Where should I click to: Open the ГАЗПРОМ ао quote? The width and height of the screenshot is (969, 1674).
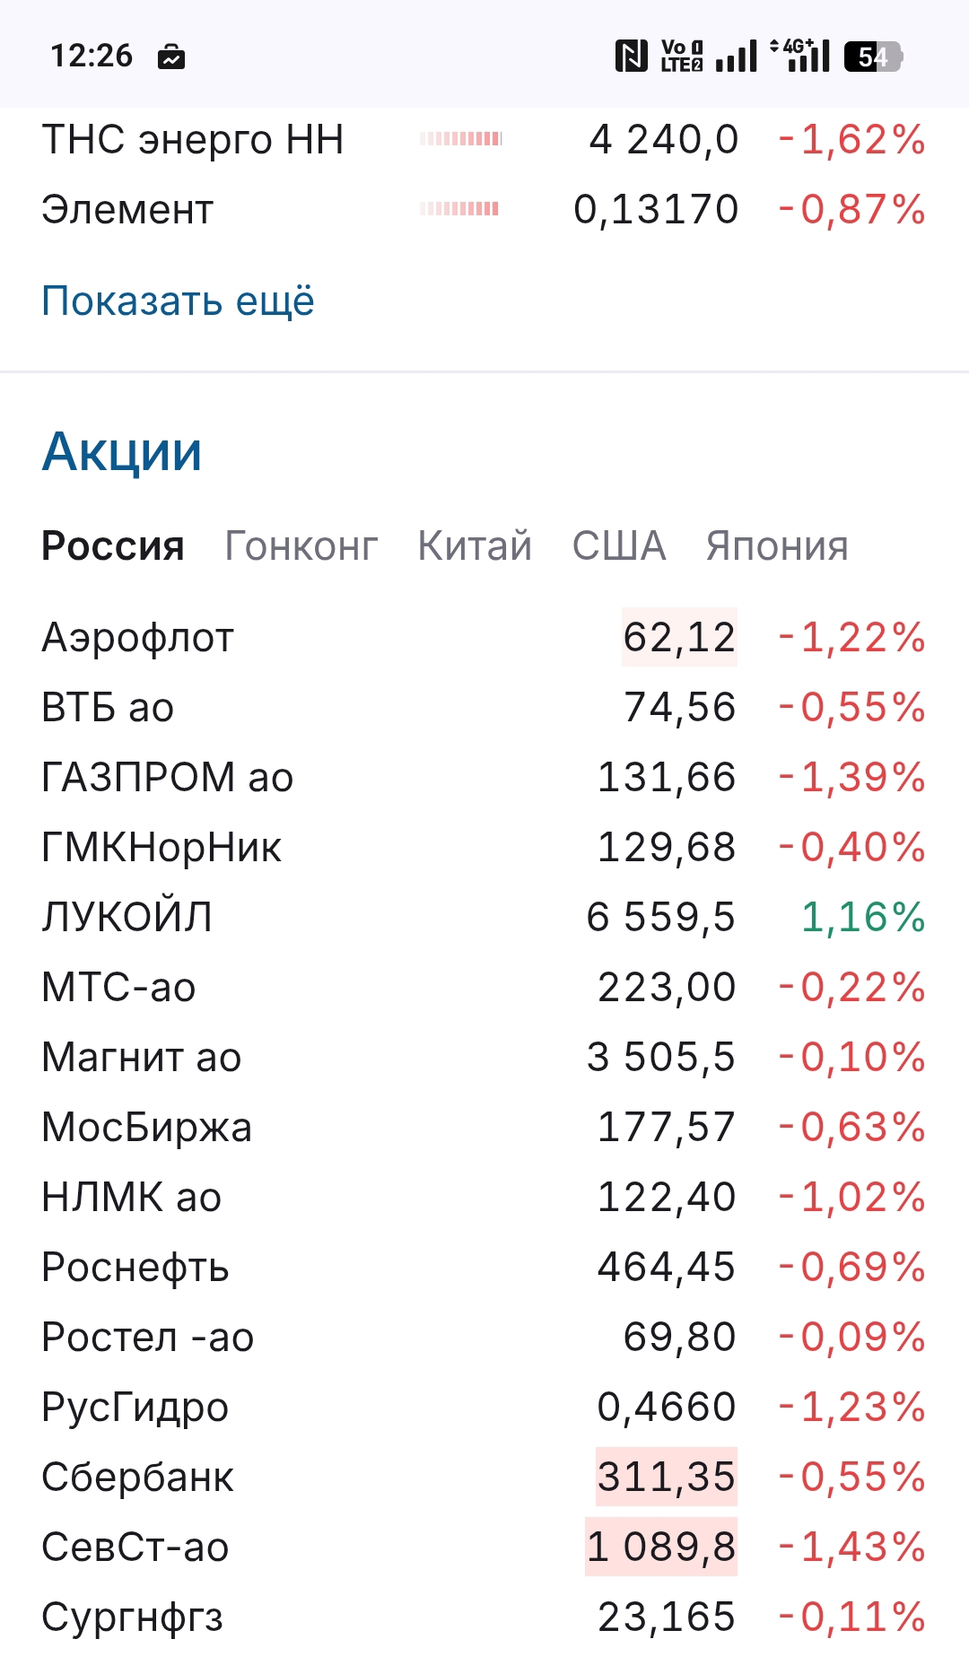(x=168, y=778)
